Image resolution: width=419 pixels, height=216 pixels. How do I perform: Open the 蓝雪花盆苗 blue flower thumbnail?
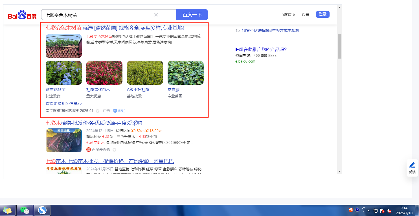64,73
